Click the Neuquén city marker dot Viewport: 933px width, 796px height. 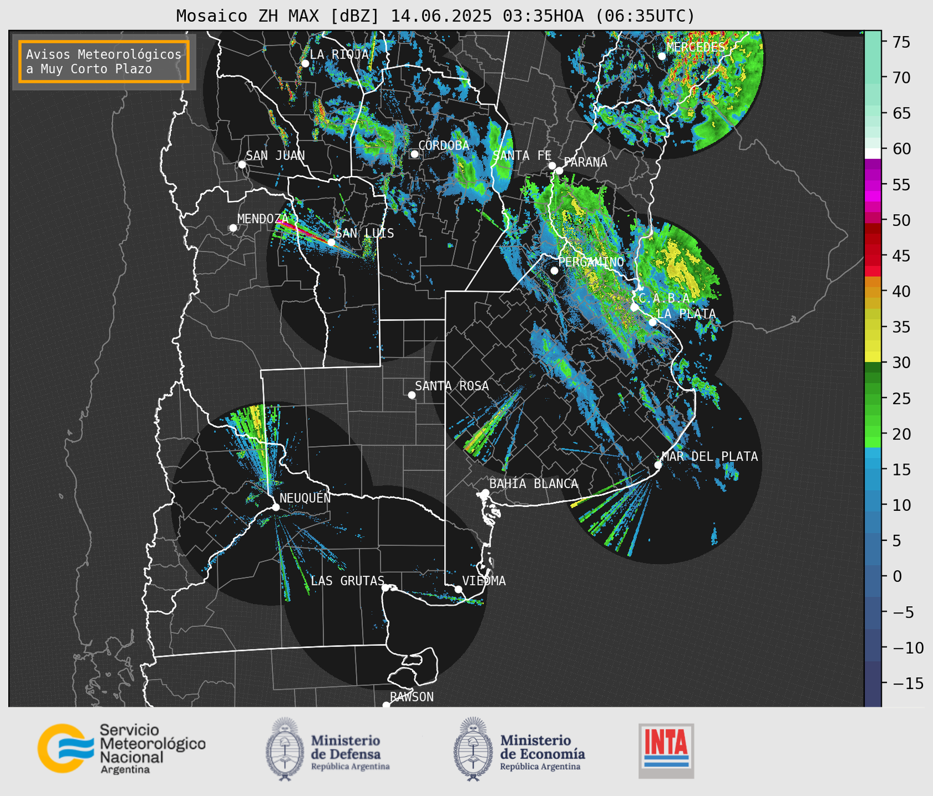[275, 507]
